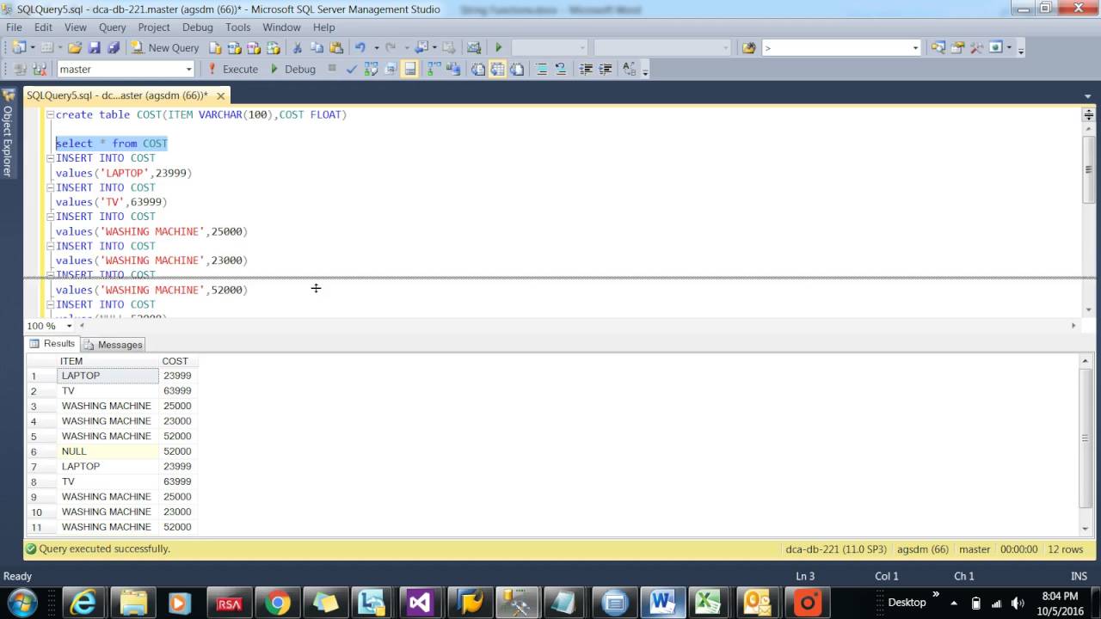Click the Undo arrow icon
1101x619 pixels.
click(x=360, y=47)
